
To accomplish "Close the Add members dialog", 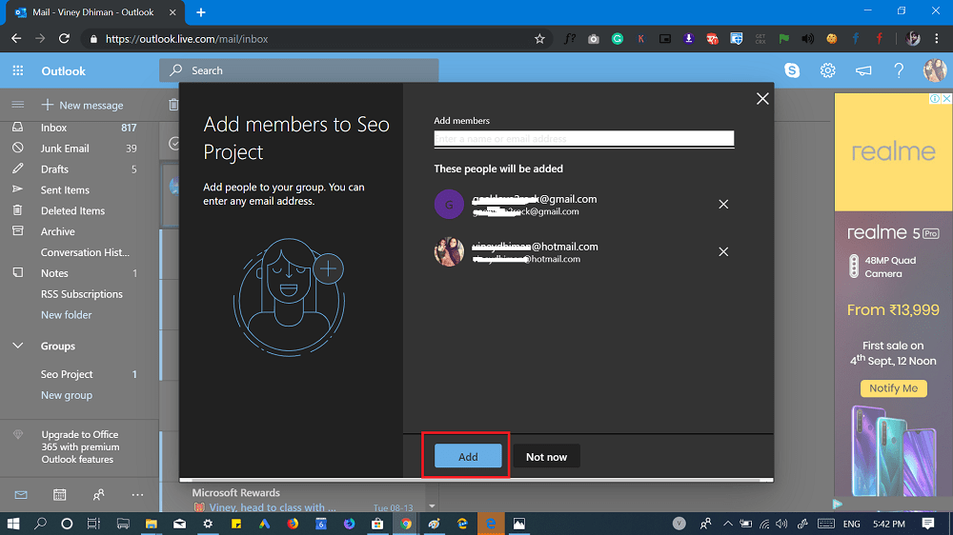I will click(x=762, y=98).
